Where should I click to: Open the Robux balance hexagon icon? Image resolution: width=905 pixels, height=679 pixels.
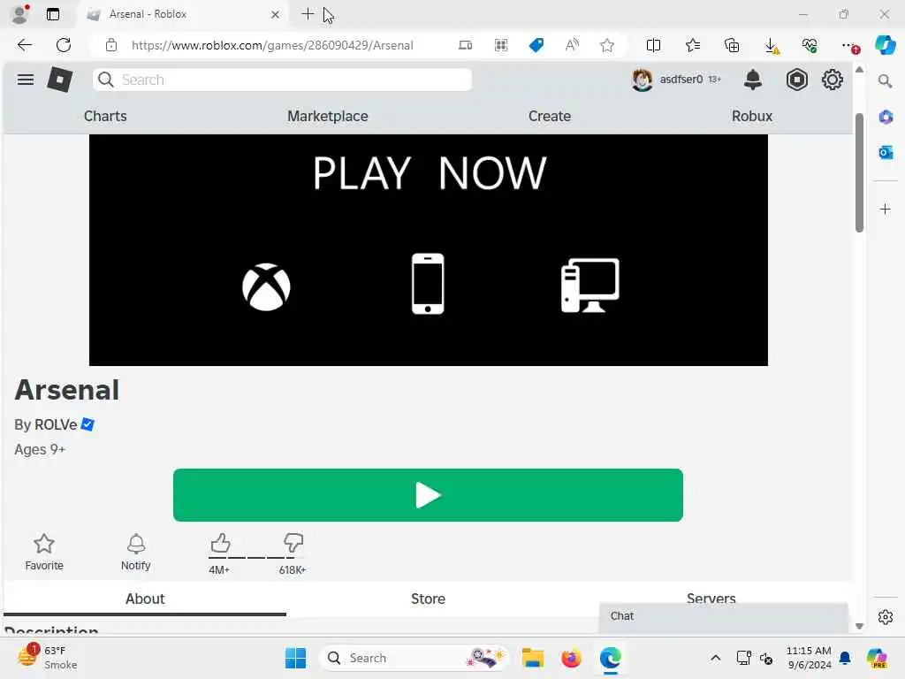796,80
